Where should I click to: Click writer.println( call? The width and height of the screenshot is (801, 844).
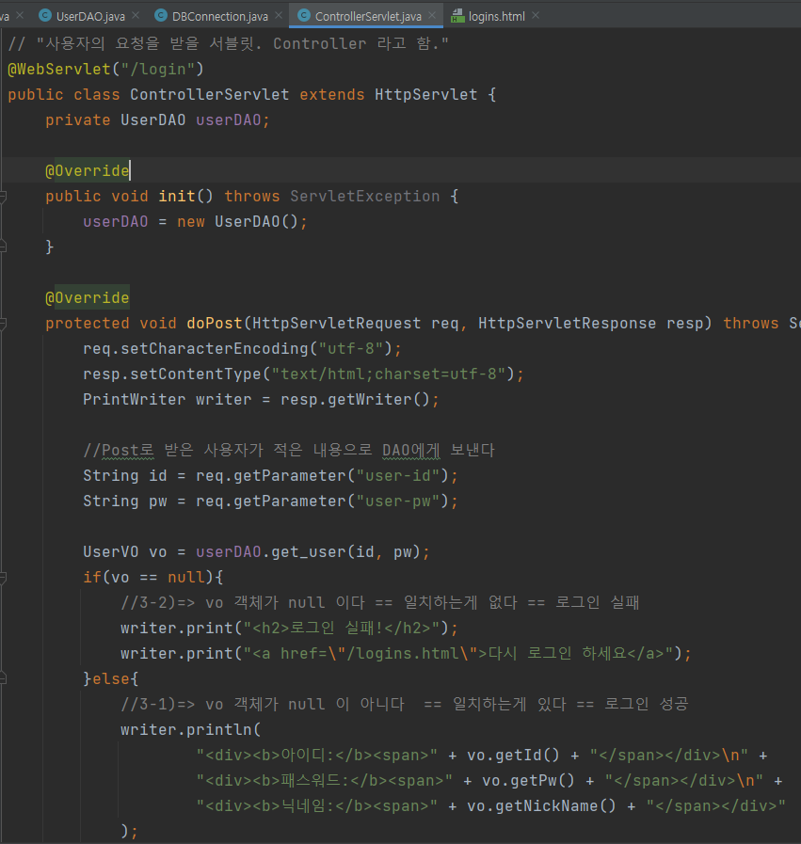tap(190, 729)
